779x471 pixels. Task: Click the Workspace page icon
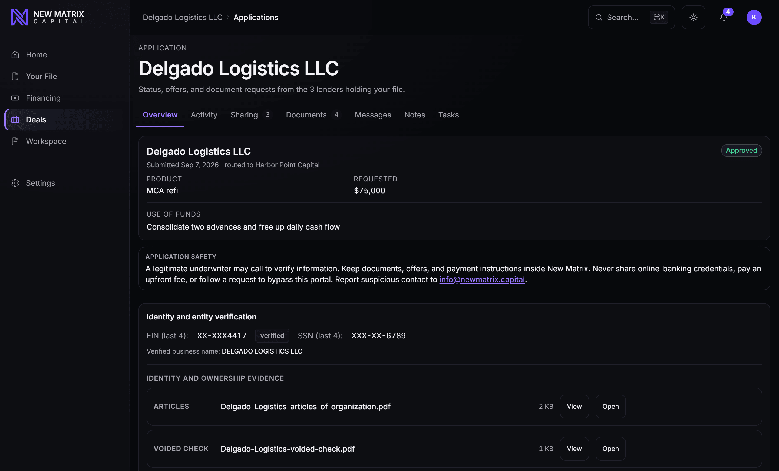click(15, 141)
